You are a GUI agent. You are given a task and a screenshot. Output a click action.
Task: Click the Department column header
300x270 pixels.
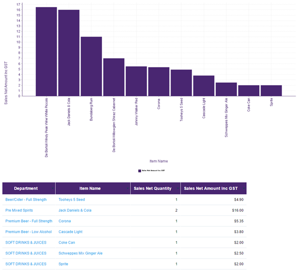[x=29, y=188]
